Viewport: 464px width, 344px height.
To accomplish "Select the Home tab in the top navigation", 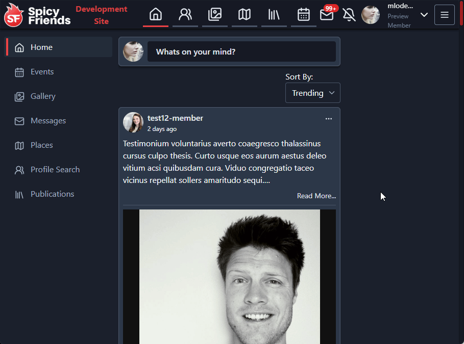I will tap(155, 15).
